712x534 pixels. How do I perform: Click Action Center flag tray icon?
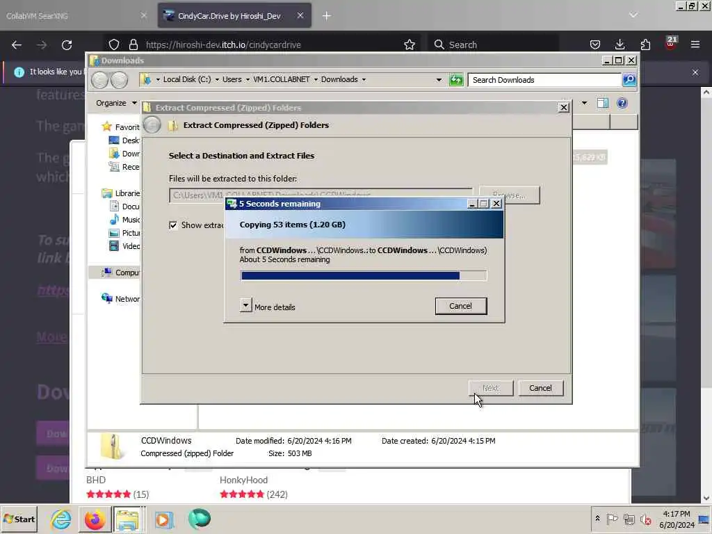(x=612, y=519)
